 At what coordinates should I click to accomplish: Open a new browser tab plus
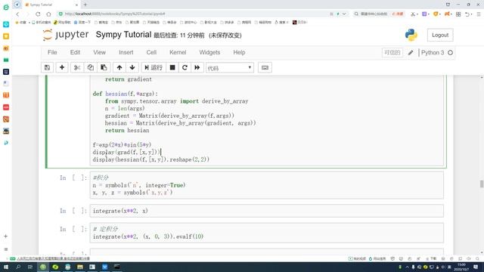[85, 5]
